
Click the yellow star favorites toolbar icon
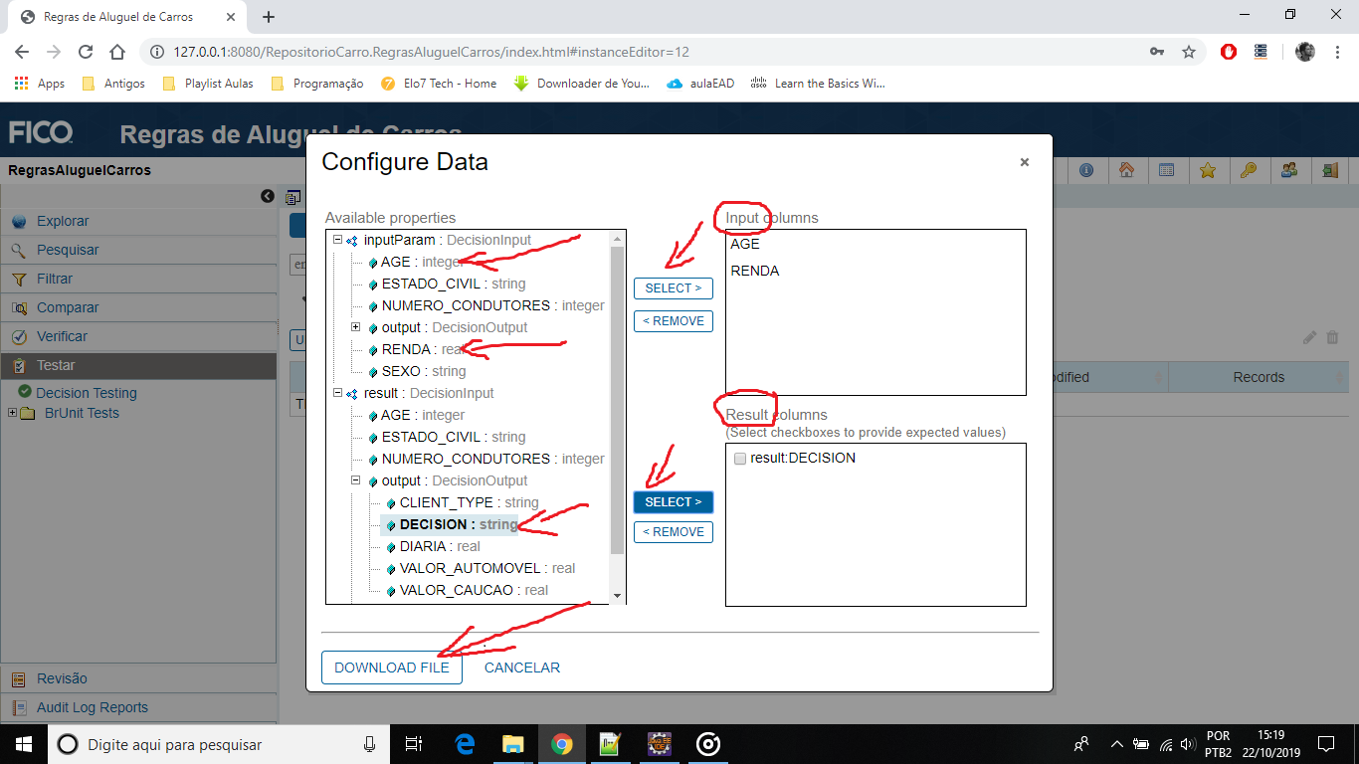pos(1207,170)
